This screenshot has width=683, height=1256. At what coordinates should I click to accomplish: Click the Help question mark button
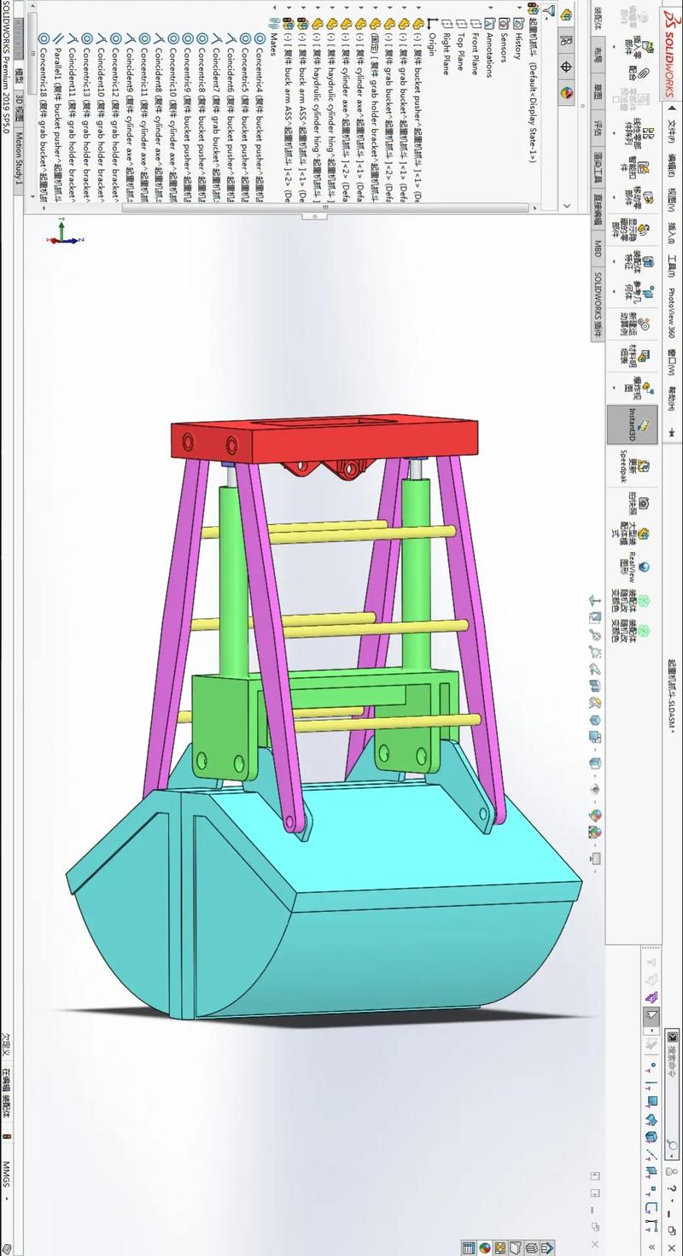pos(671,1188)
